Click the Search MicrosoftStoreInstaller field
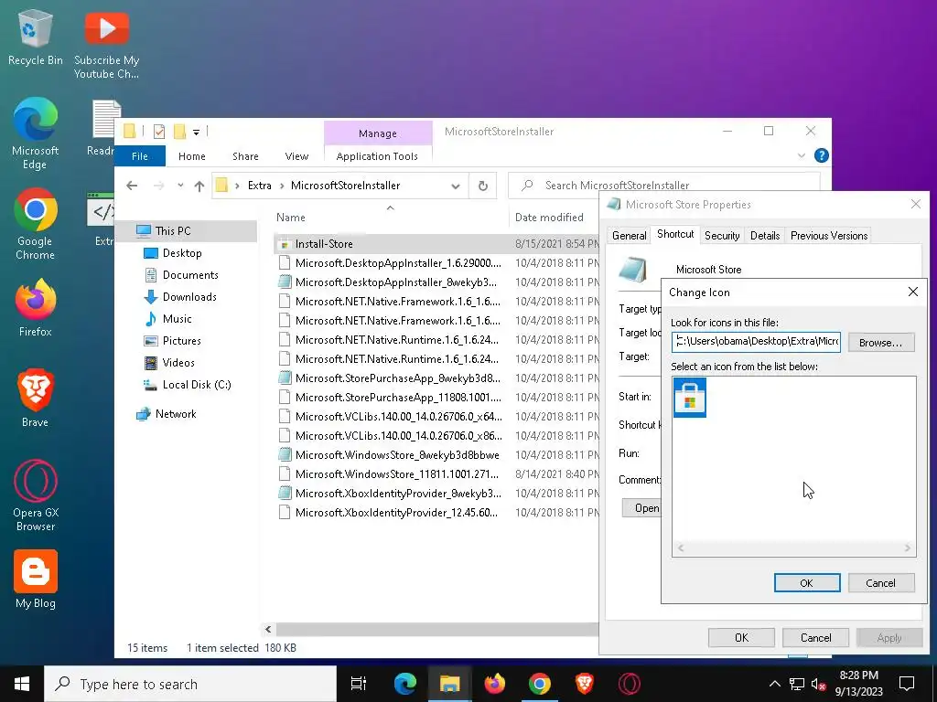The height and width of the screenshot is (702, 937). [664, 186]
